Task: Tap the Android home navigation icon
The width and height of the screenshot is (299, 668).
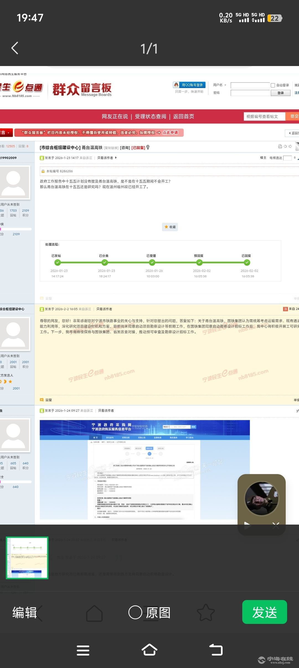Action: [149, 650]
